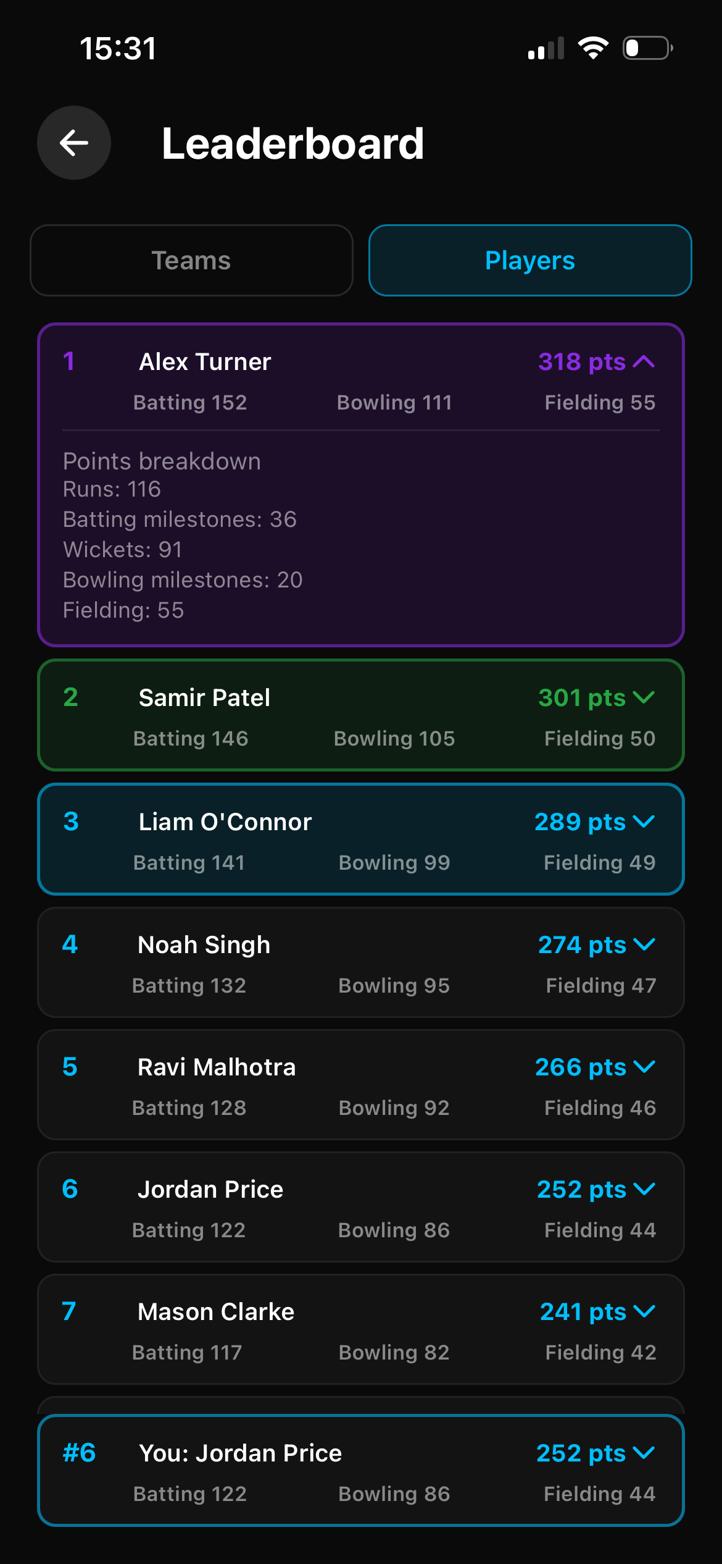The image size is (722, 1564).
Task: Expand Ravi Malhotra's details chevron
Action: (x=644, y=1067)
